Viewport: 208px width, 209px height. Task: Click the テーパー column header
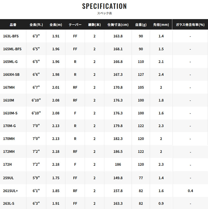click(75, 25)
